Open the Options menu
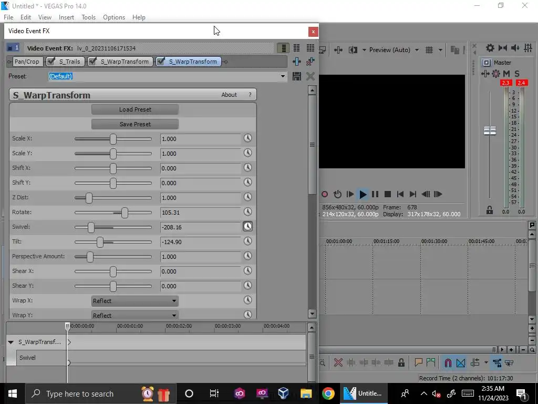Image resolution: width=538 pixels, height=404 pixels. click(x=114, y=17)
